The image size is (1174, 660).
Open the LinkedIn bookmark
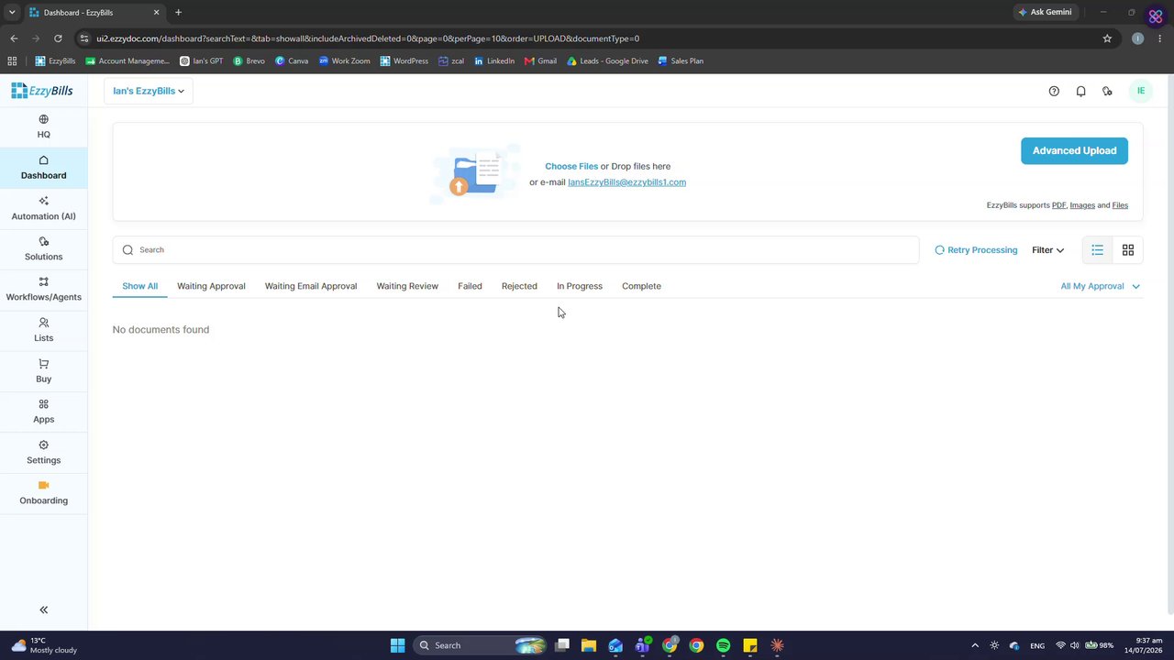pyautogui.click(x=494, y=60)
